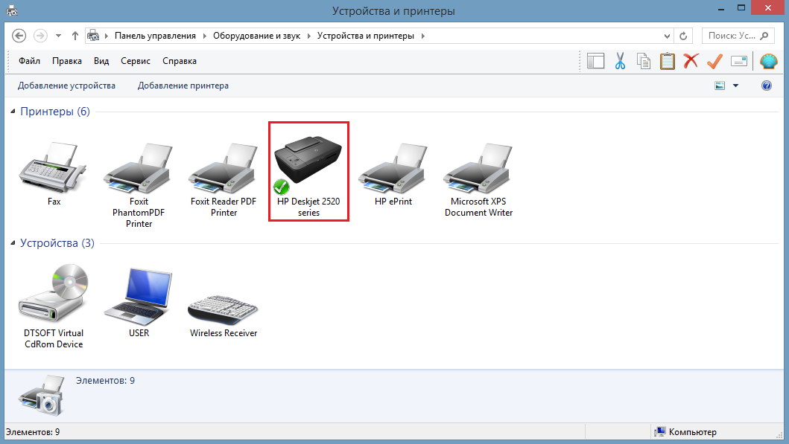
Task: Collapse the Принтеры (6) group
Action: [13, 112]
